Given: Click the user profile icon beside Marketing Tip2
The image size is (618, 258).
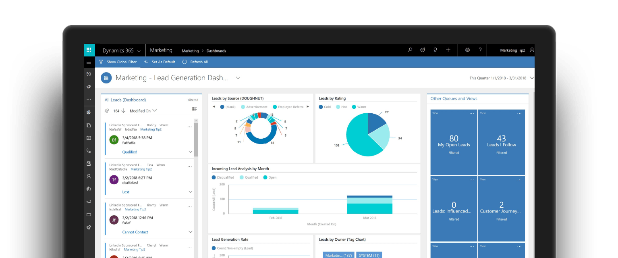Looking at the screenshot, I should (x=532, y=50).
